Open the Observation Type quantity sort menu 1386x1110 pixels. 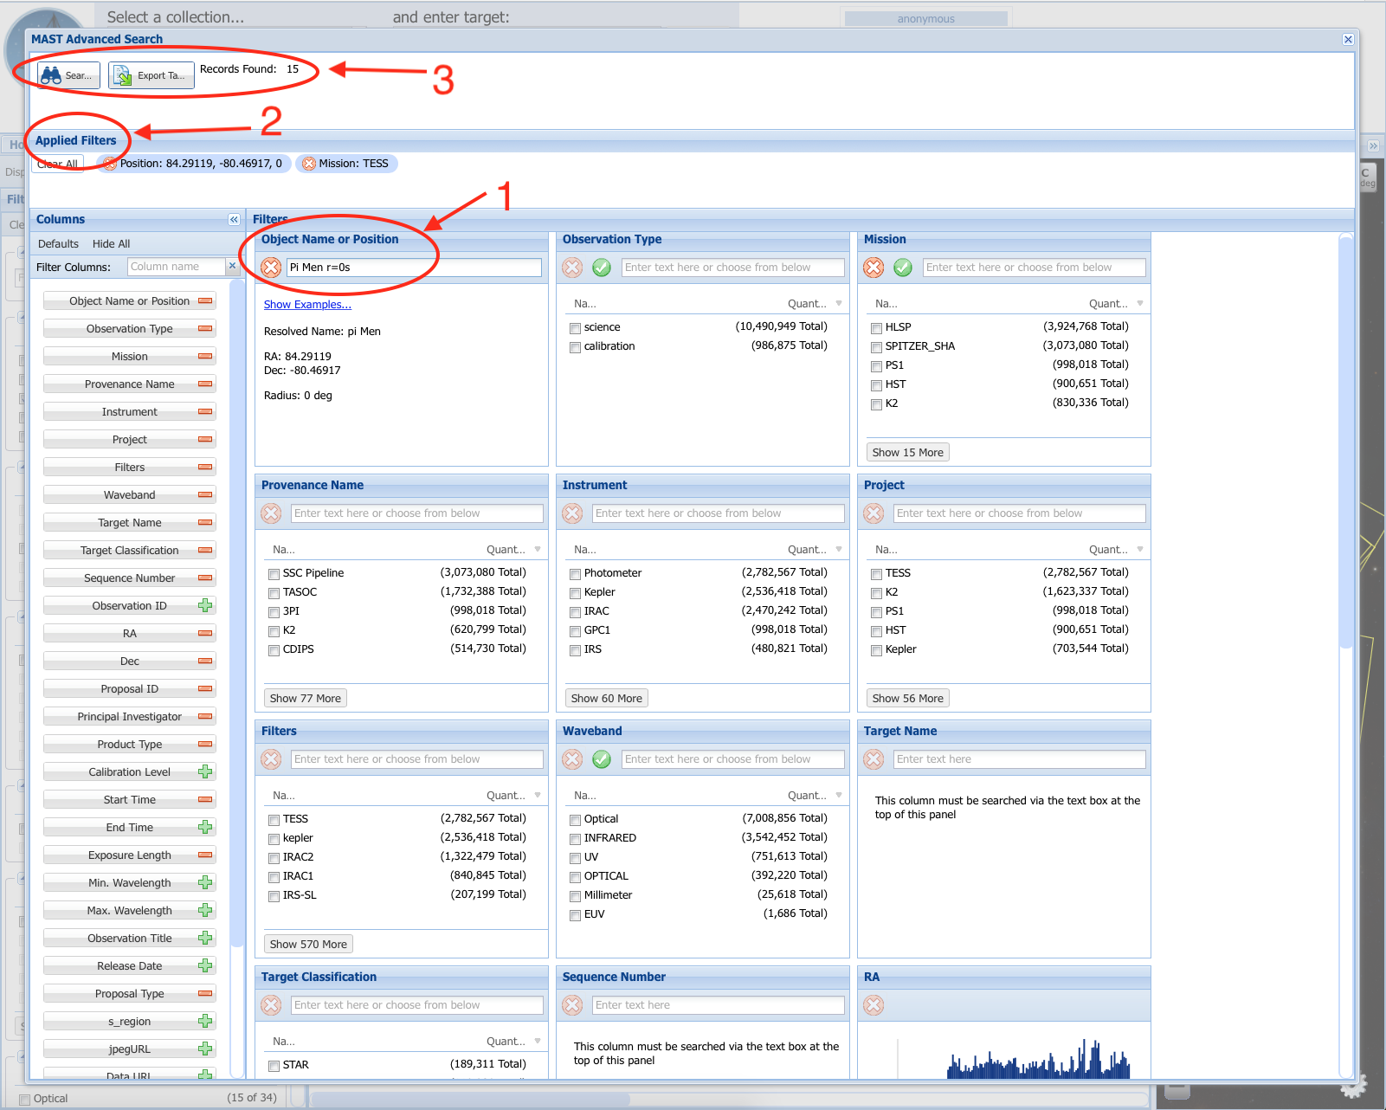[x=839, y=304]
